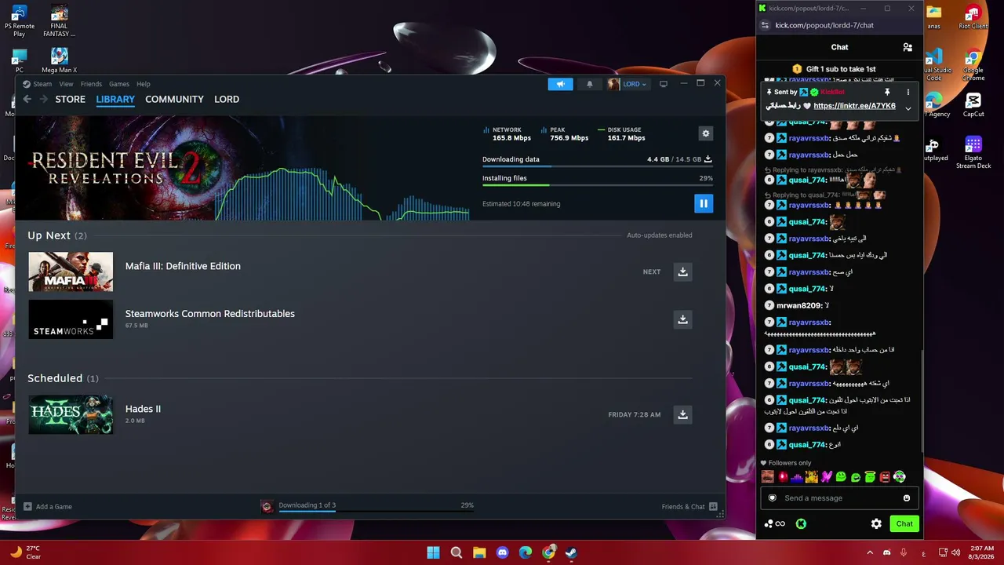
Task: Go forward in Steam navigation
Action: click(x=44, y=99)
